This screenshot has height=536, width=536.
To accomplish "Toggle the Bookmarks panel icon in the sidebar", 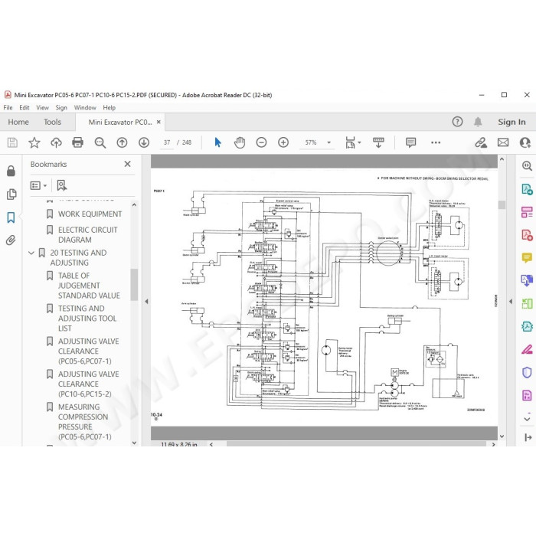I will (11, 217).
